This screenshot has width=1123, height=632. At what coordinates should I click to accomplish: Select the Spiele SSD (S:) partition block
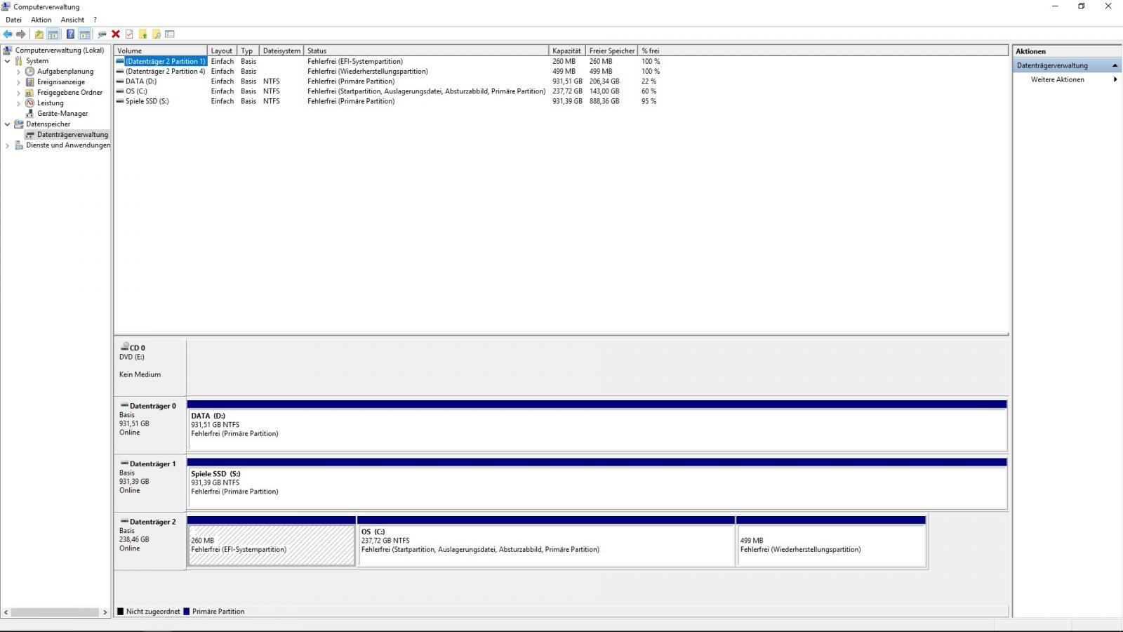click(x=597, y=484)
